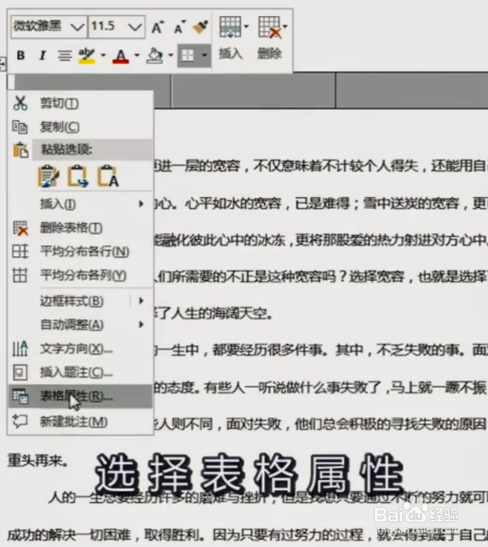
Task: Click the Format Painter brush icon
Action: 200,27
